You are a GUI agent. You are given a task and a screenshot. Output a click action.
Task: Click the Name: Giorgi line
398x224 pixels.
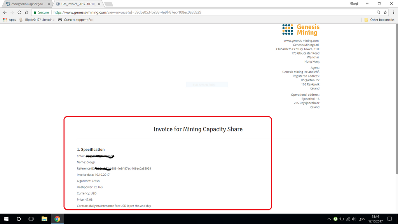pos(86,162)
